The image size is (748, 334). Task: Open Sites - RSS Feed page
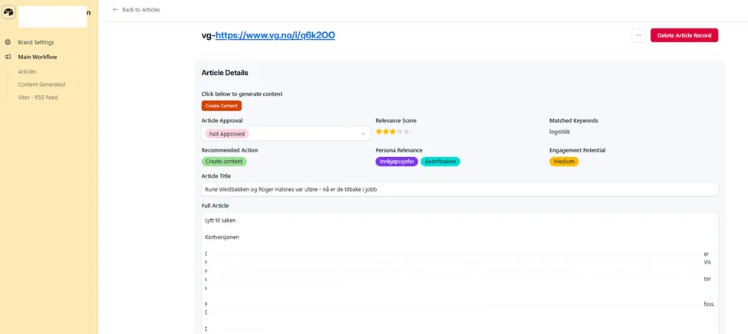(38, 97)
